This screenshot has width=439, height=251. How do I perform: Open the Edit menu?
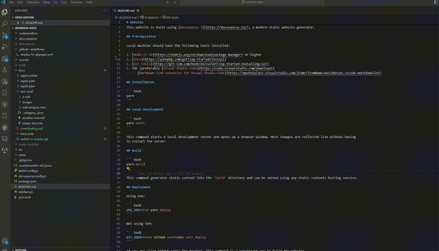[x=20, y=2]
